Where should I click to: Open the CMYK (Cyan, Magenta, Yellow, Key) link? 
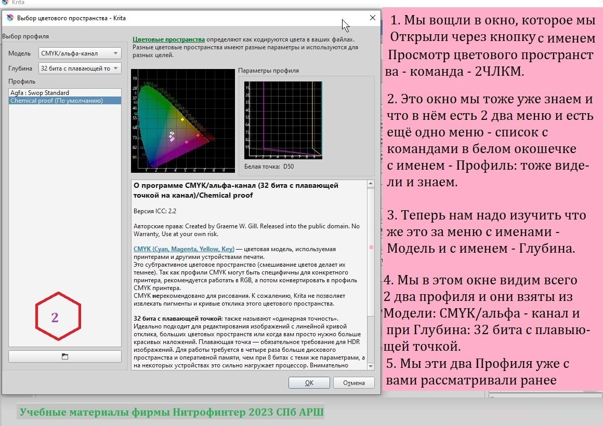[x=184, y=249]
